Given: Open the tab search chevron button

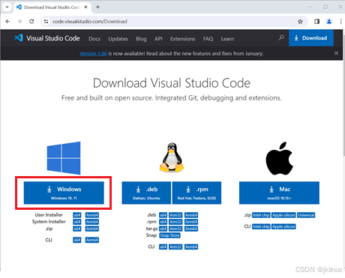Looking at the screenshot, I should tap(7, 7).
